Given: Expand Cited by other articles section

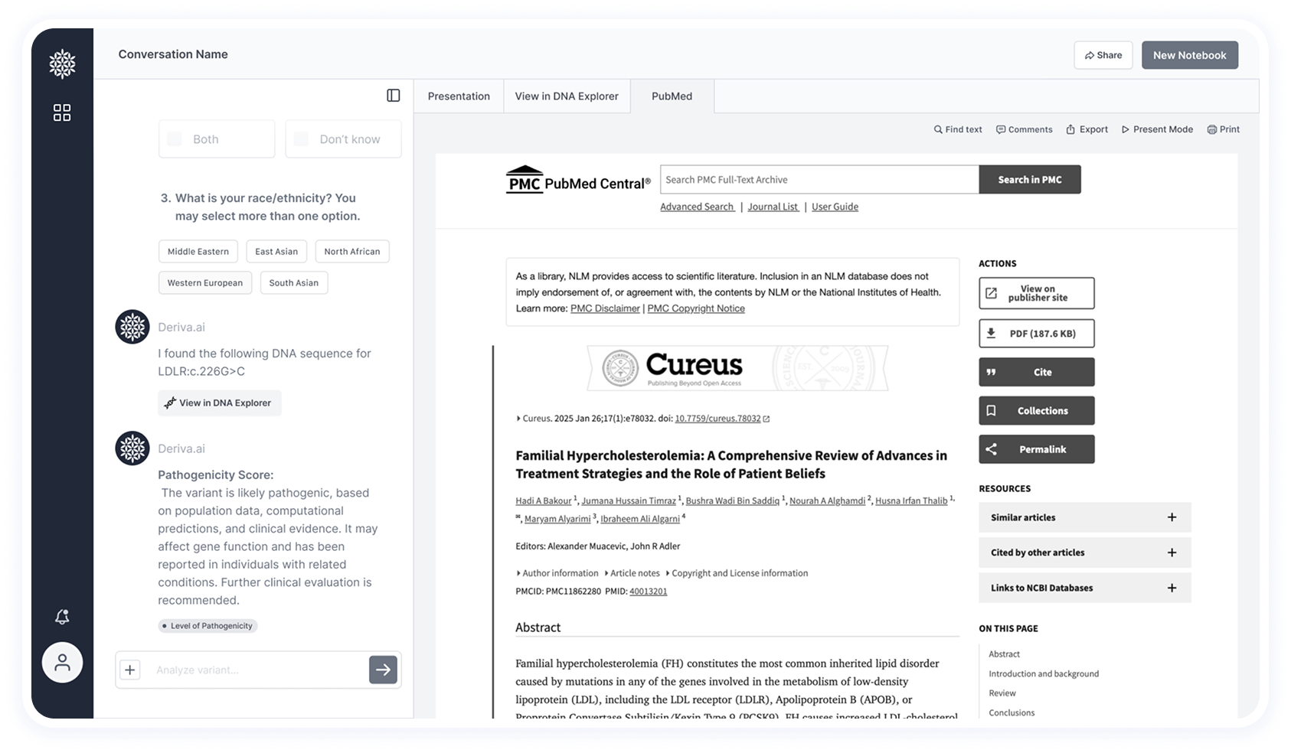Looking at the screenshot, I should pyautogui.click(x=1171, y=553).
